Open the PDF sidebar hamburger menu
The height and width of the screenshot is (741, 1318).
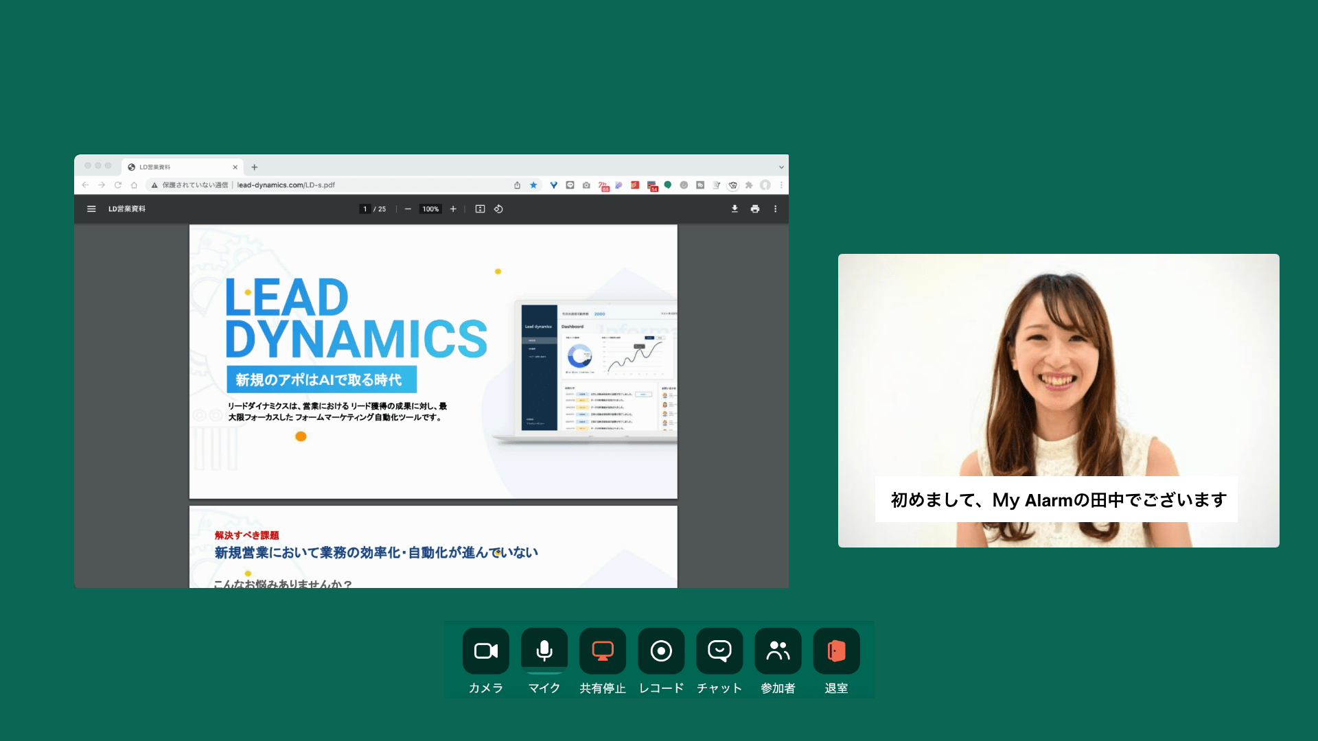click(91, 209)
